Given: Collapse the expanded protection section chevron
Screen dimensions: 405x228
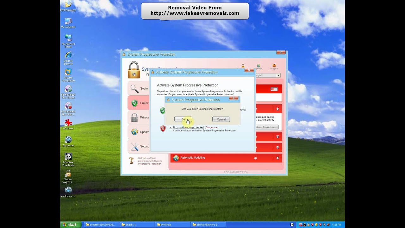Looking at the screenshot, I should tap(277, 109).
